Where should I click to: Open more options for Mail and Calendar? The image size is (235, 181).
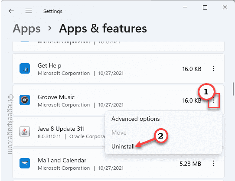coord(214,163)
